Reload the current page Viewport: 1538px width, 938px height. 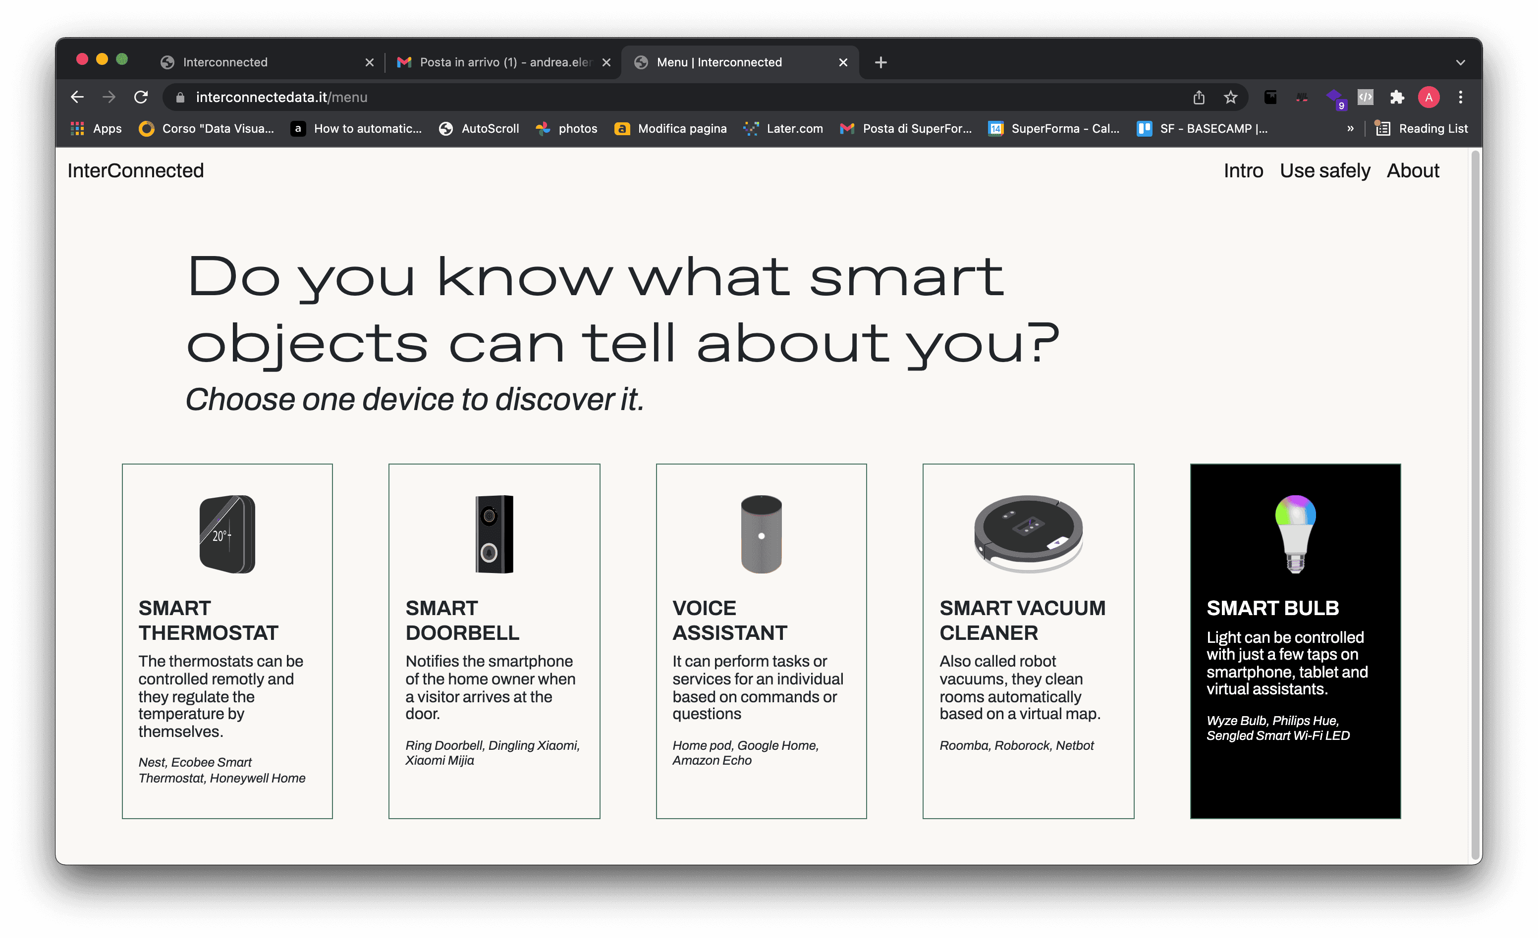tap(141, 97)
